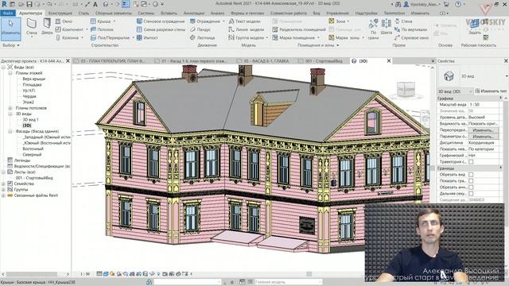This screenshot has width=509, height=286.
Task: Select the Потолок (Ceiling) tool
Action: tap(103, 29)
